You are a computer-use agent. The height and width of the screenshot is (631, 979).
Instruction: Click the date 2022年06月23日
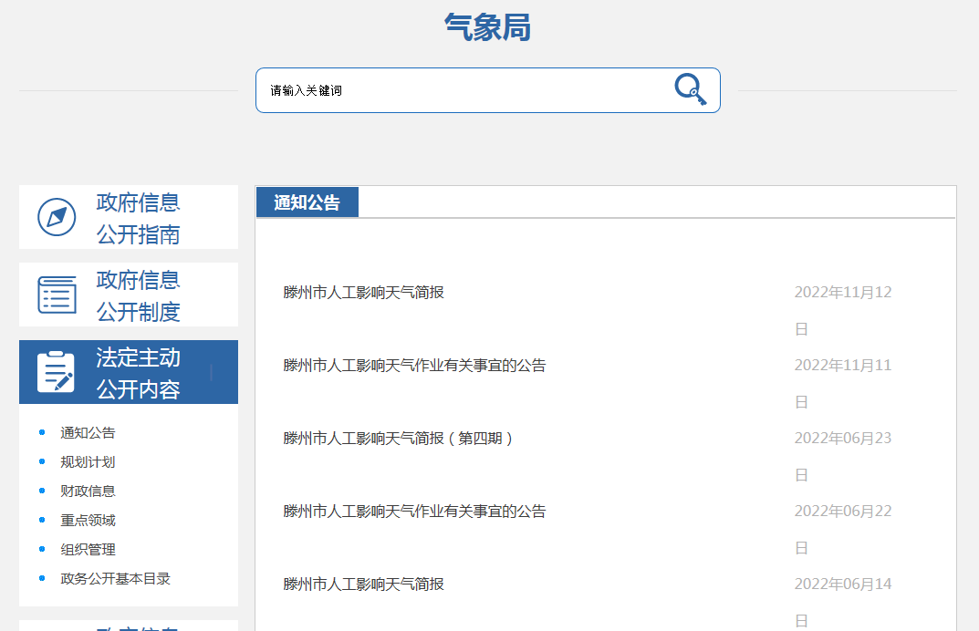click(843, 456)
